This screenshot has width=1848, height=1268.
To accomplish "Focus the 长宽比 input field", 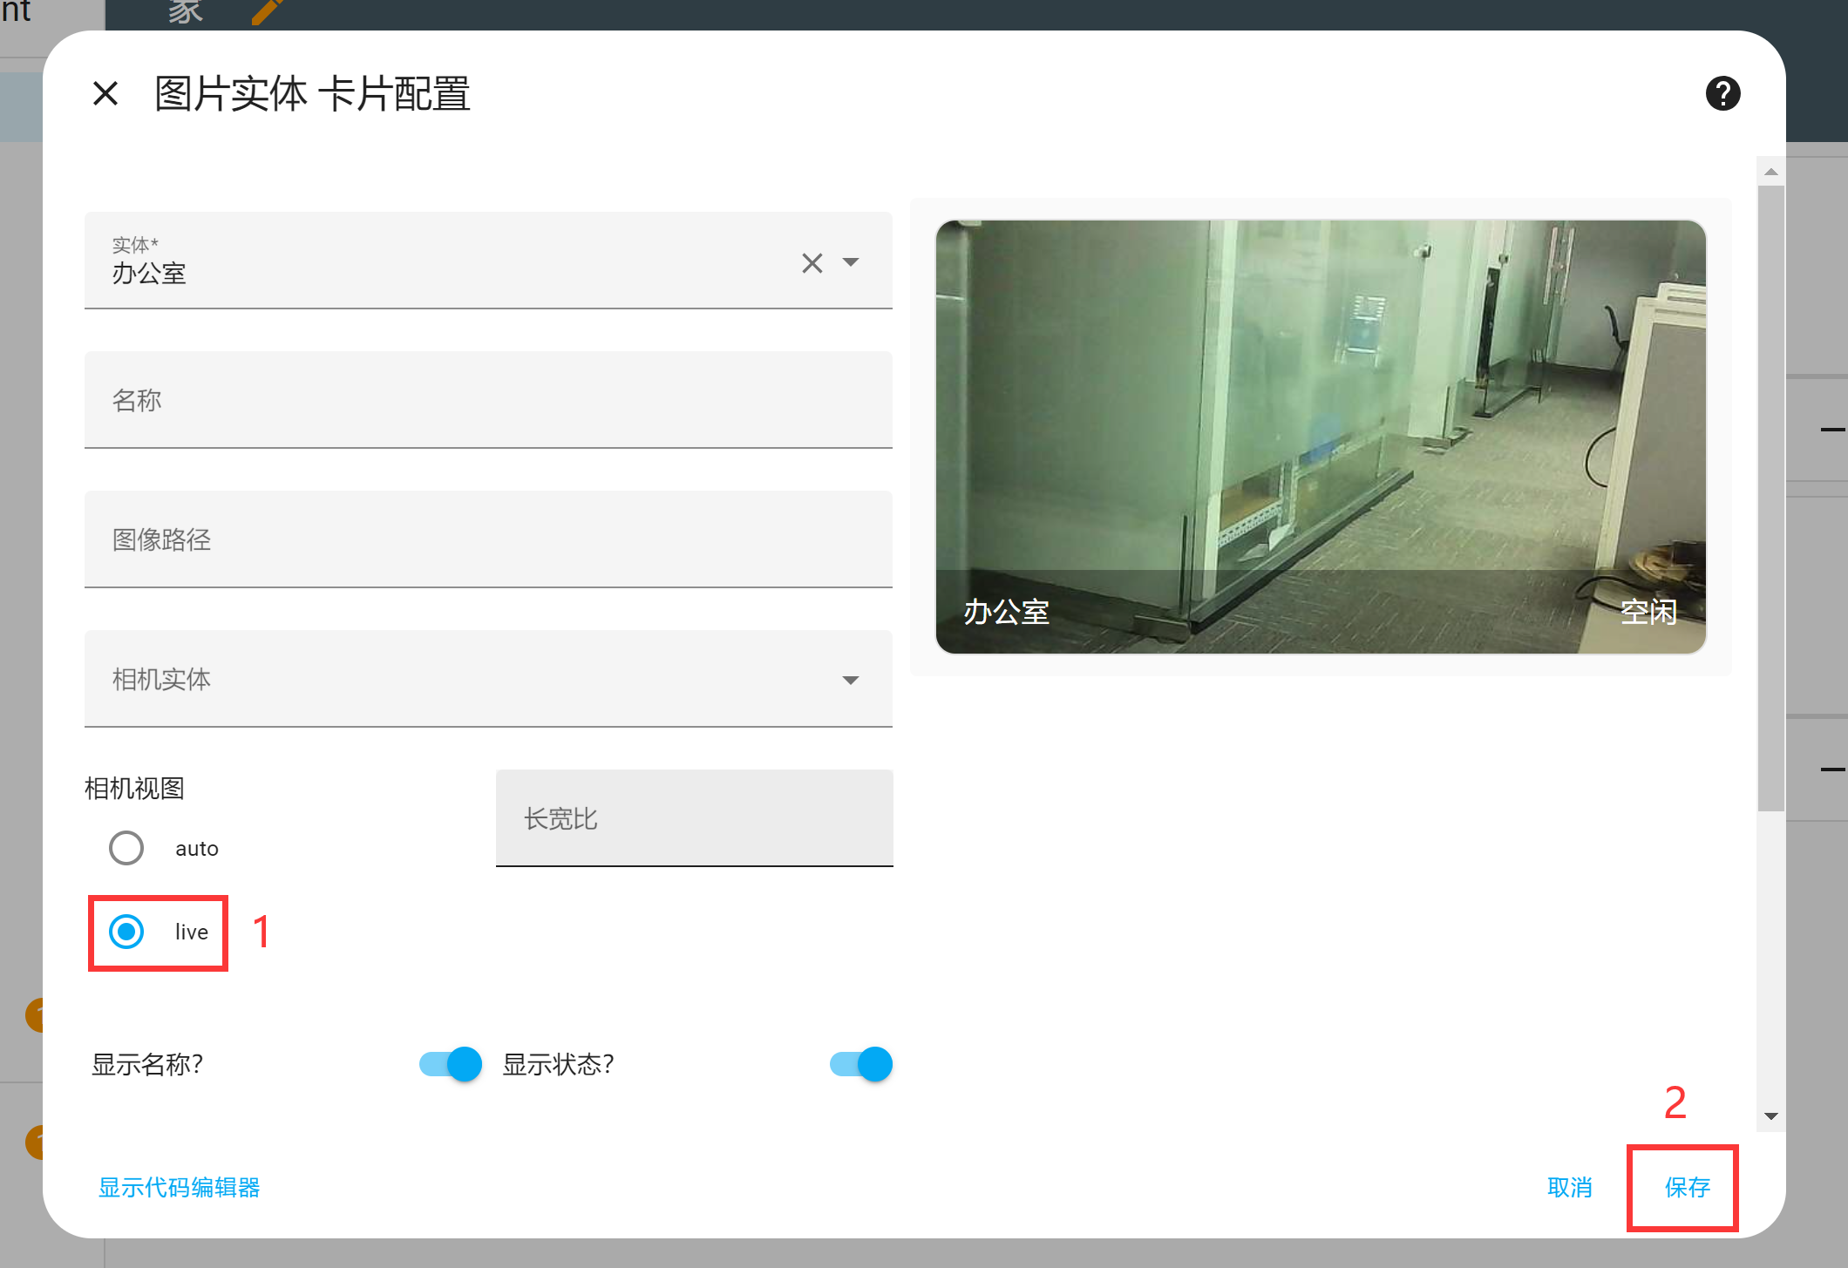I will tap(694, 818).
